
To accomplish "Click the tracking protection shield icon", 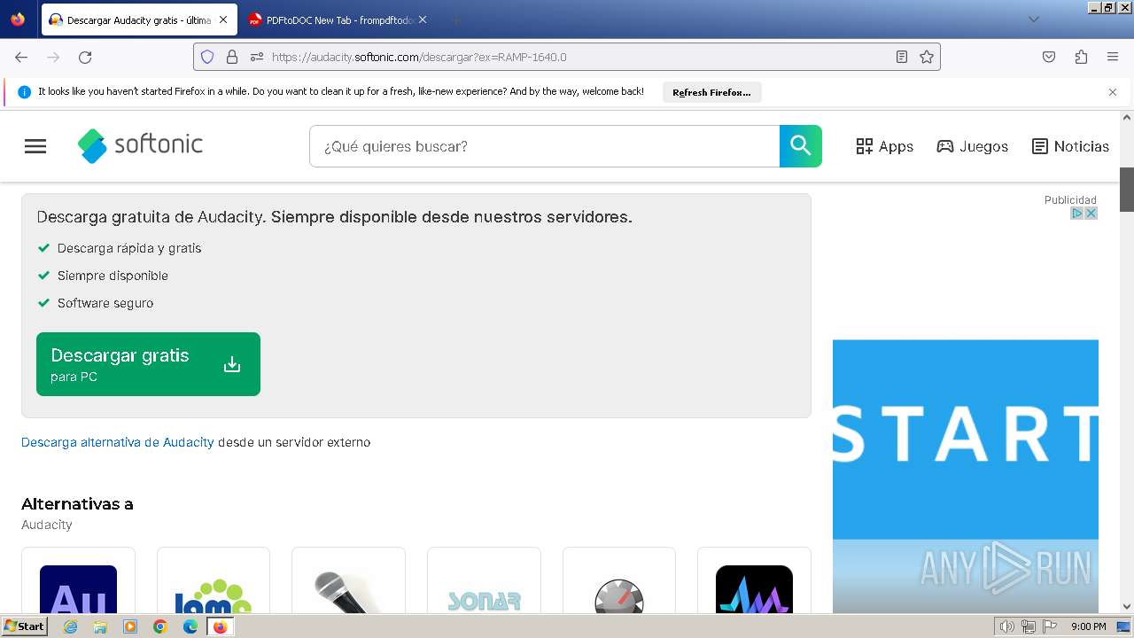I will (207, 57).
